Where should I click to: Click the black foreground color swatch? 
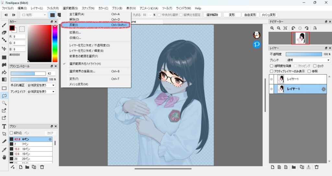12,28
